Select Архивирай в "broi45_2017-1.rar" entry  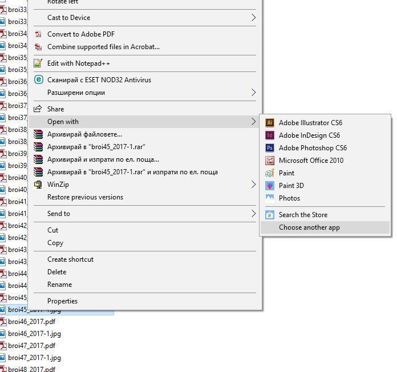145,147
